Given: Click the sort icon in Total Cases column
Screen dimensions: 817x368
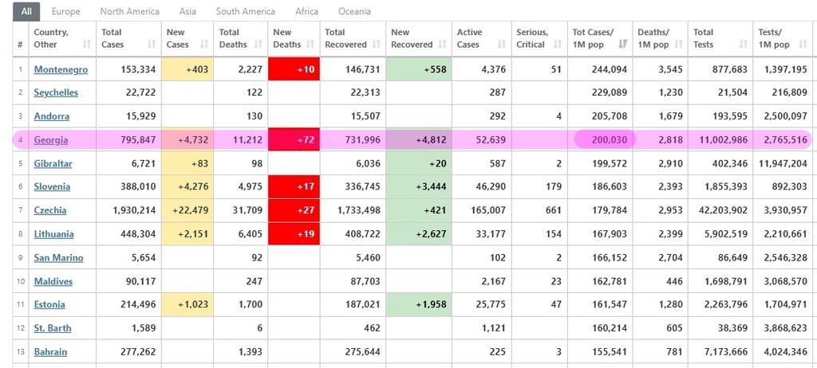Looking at the screenshot, I should click(152, 45).
